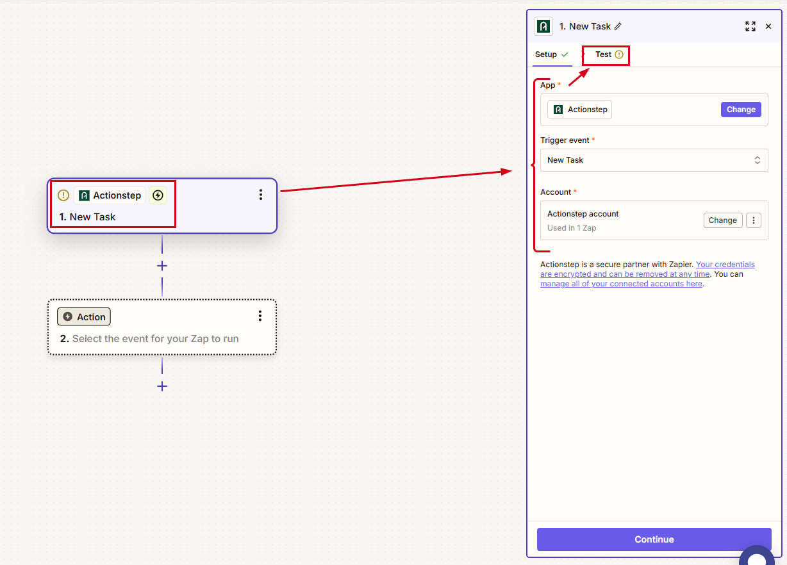Open three-dot menu on New Task step
The image size is (787, 565).
(260, 195)
